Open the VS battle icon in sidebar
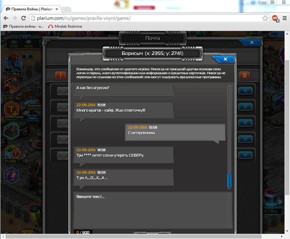This screenshot has width=290, height=239. coord(12,86)
